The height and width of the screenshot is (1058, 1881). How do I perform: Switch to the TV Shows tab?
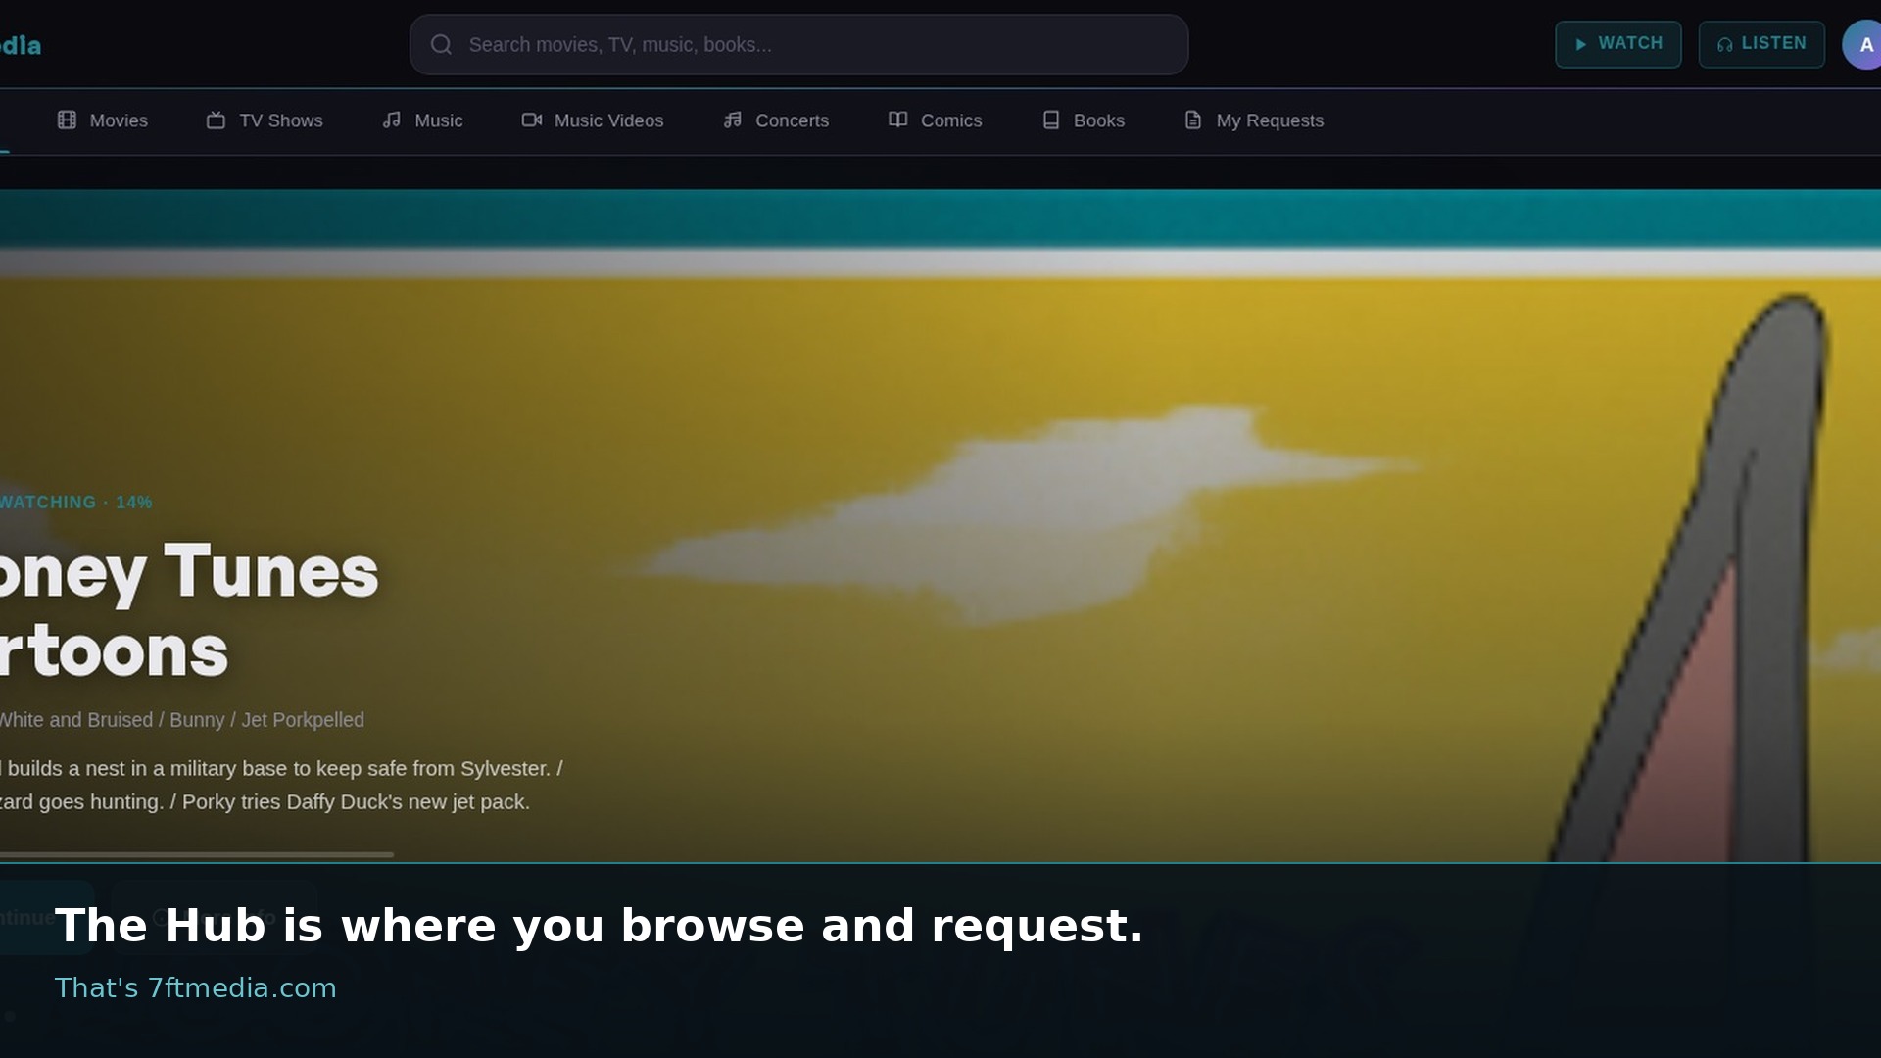coord(265,120)
